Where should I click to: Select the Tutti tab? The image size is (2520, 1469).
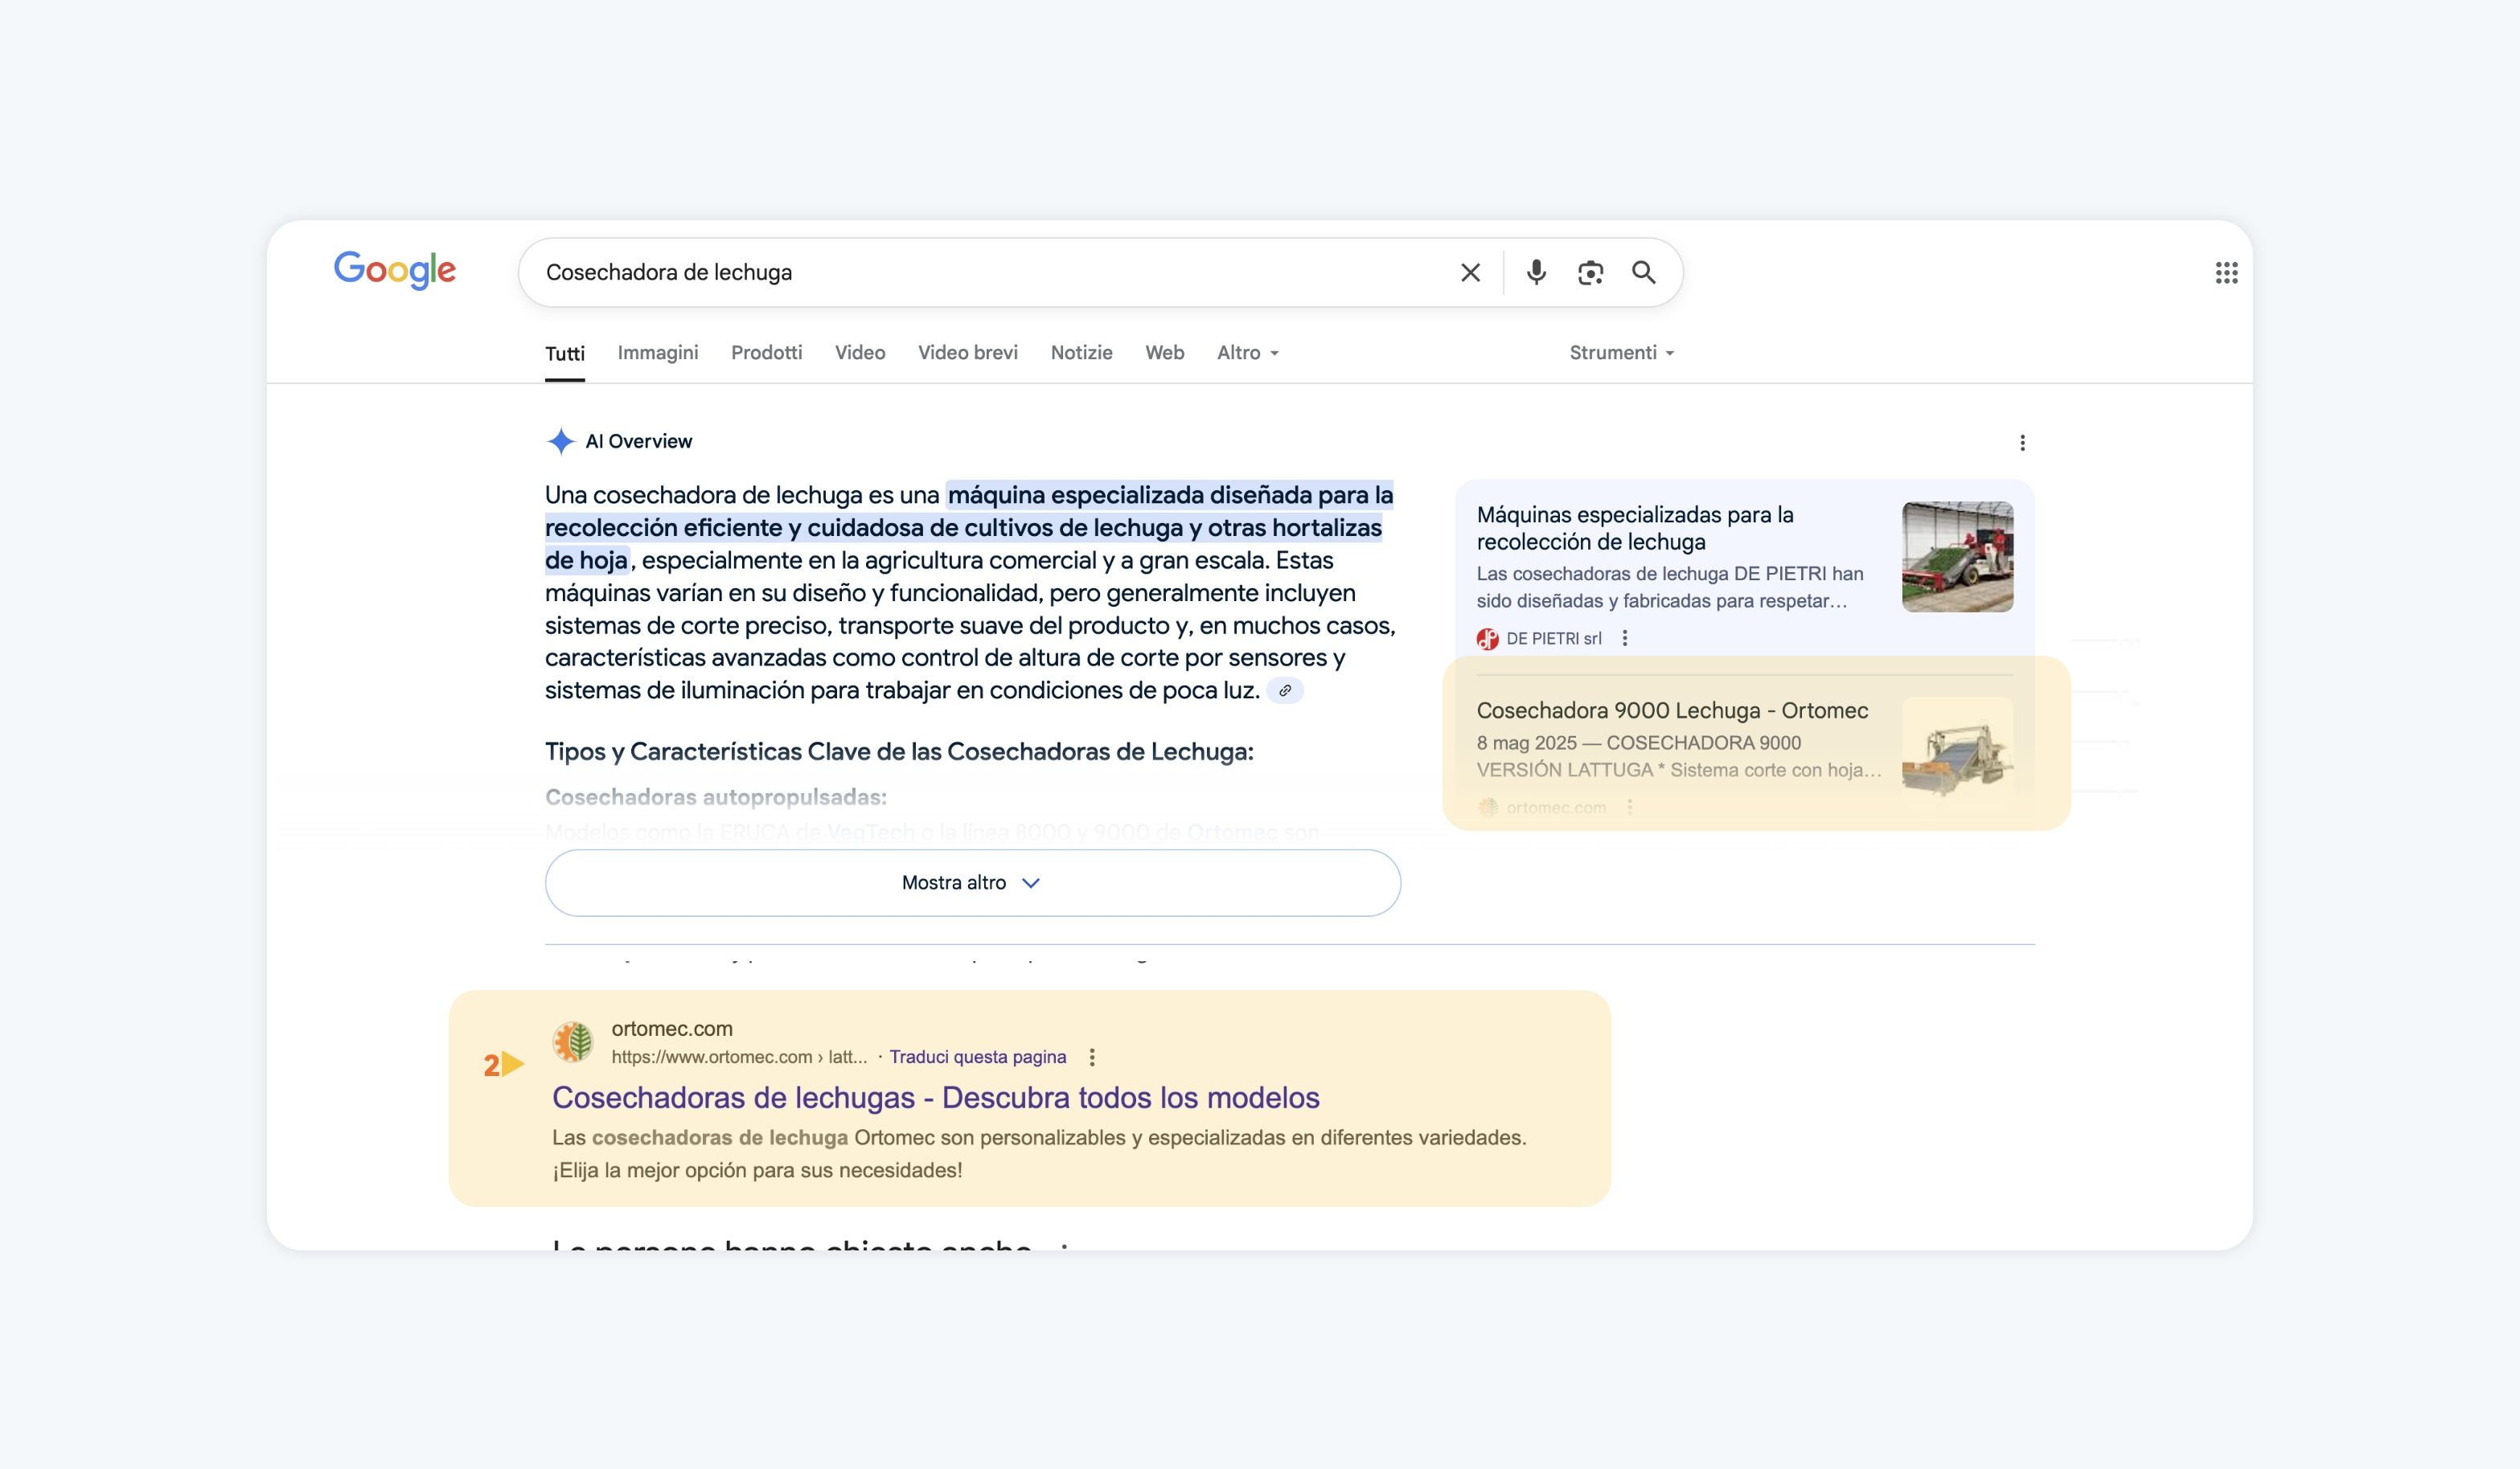click(565, 353)
